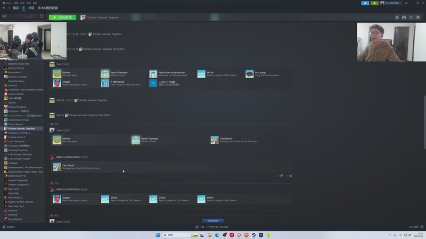
Task: Open Microsoft Edge from the taskbar
Action: tap(217, 235)
